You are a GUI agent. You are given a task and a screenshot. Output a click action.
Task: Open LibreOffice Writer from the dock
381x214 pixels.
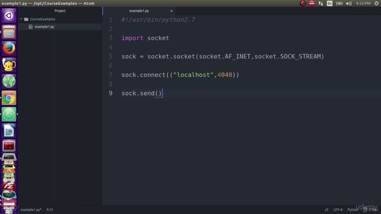9,131
